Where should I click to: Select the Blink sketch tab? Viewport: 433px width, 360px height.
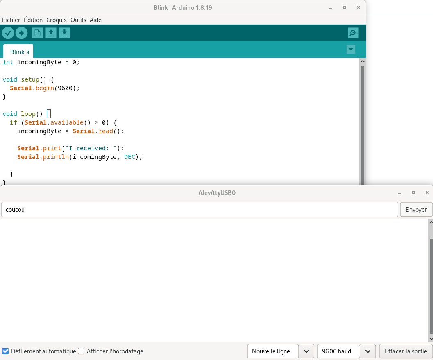(19, 52)
